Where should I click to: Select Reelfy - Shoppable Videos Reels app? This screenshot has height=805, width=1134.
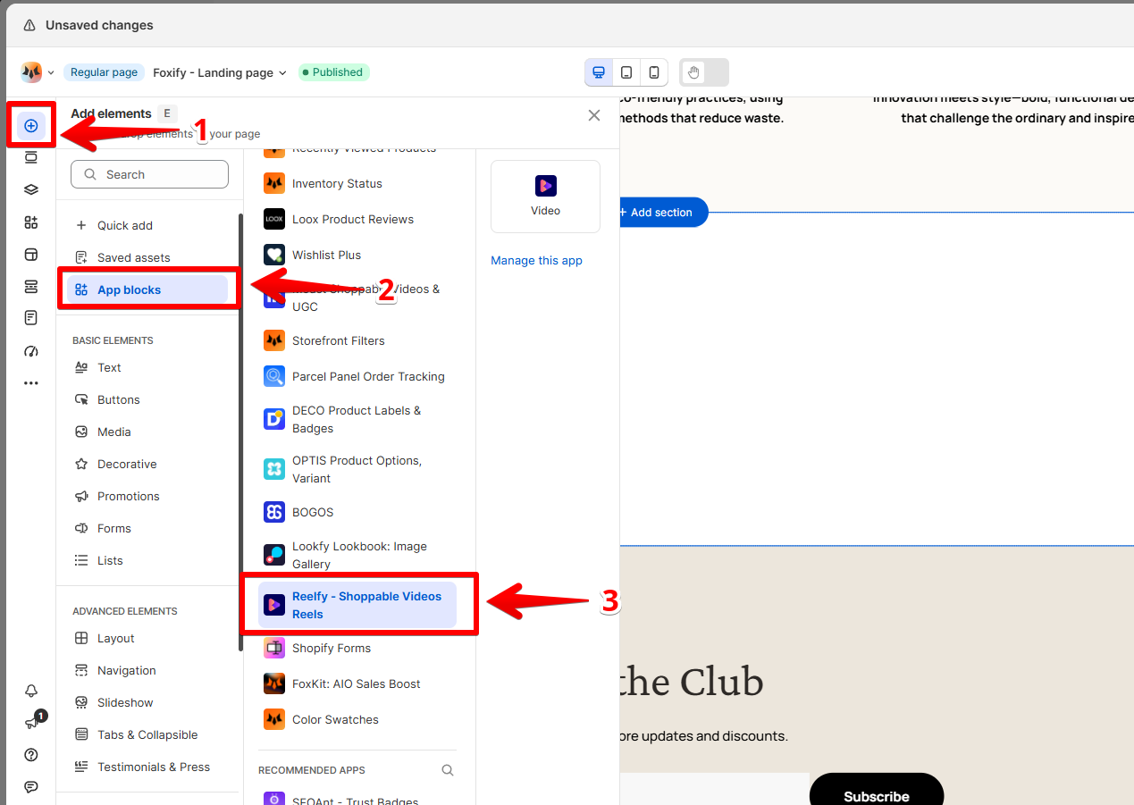click(x=357, y=605)
